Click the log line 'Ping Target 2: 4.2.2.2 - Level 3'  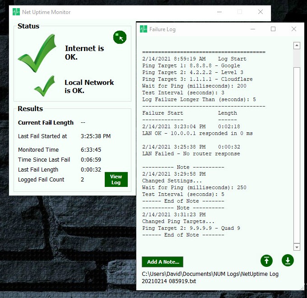(193, 72)
